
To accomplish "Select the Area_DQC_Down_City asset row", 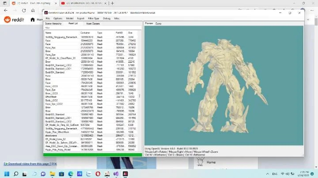I will [91, 146].
